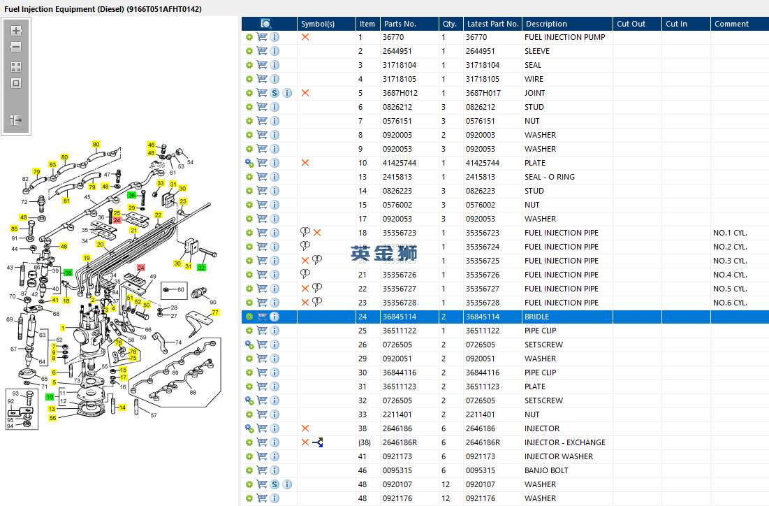The image size is (769, 506).
Task: Click green callout 10 in diagram
Action: click(50, 396)
